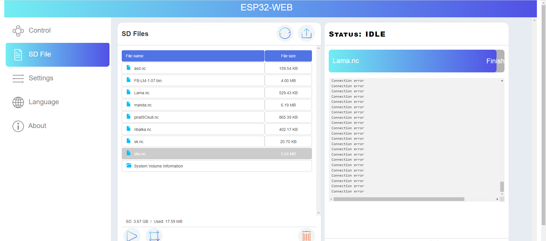Click the 402.17 KB size cell
This screenshot has height=241, width=546.
288,129
